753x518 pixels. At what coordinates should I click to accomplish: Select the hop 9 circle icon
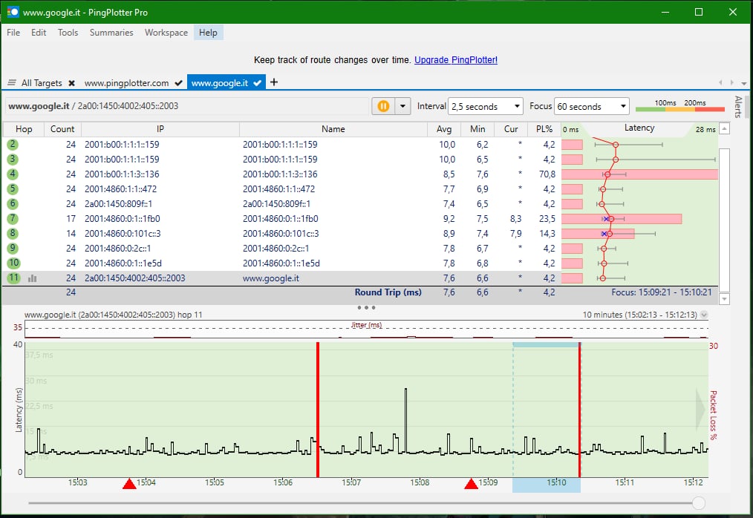[13, 249]
